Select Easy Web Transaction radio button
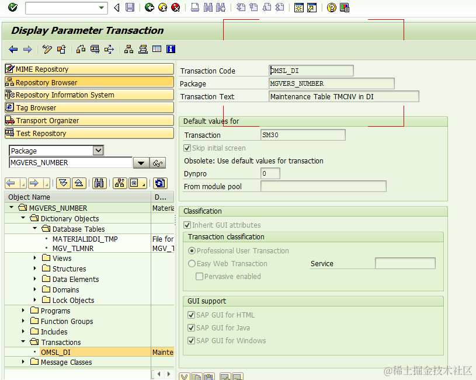The width and height of the screenshot is (476, 380). click(x=192, y=263)
